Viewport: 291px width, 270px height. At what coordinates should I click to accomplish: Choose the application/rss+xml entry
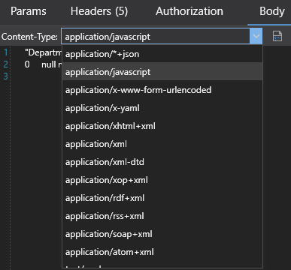[x=162, y=216]
